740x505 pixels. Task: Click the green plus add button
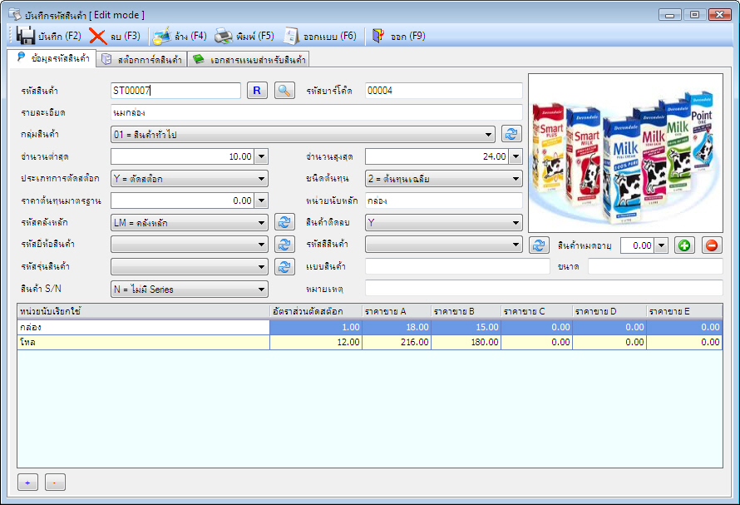(x=683, y=245)
